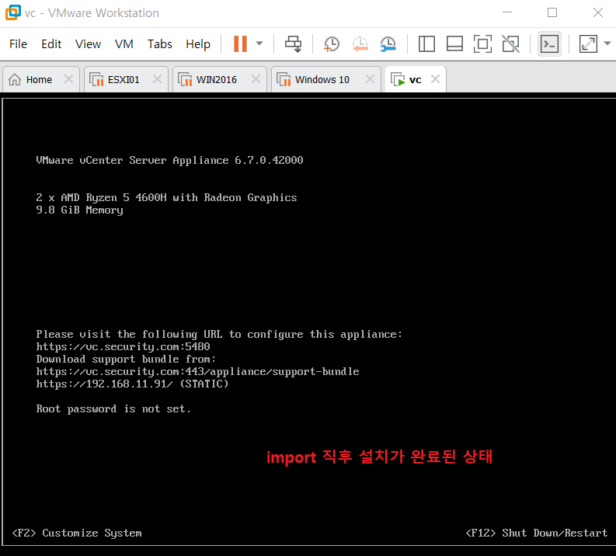Click the Windows 10 tab VM icon
Viewport: 616px width, 556px height.
click(x=284, y=79)
